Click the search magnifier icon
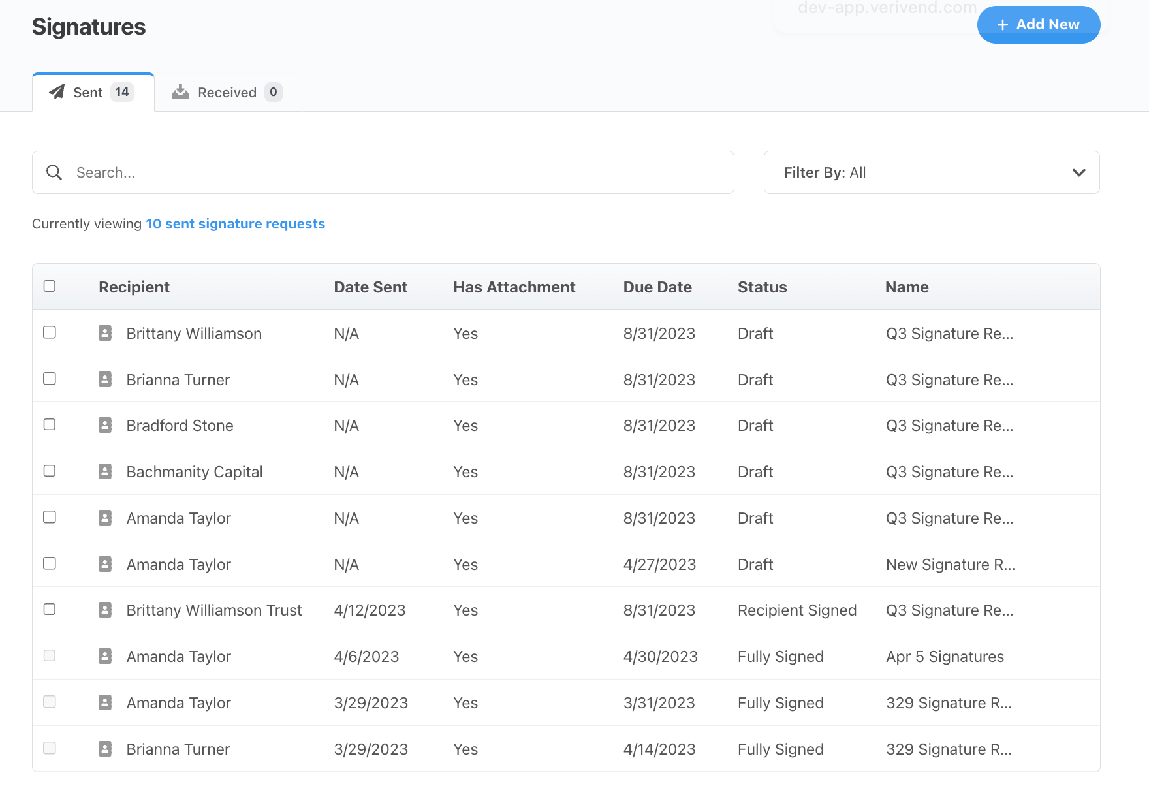This screenshot has width=1149, height=786. (54, 172)
